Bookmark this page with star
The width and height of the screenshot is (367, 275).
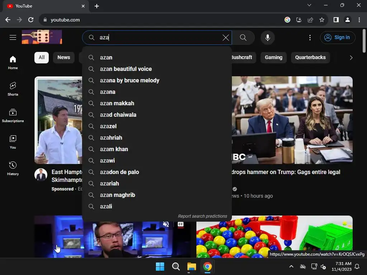[322, 20]
